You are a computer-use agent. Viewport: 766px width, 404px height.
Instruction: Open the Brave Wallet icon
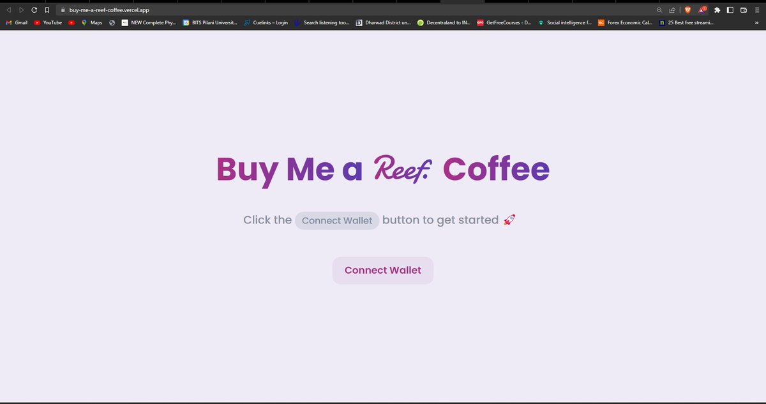click(744, 10)
